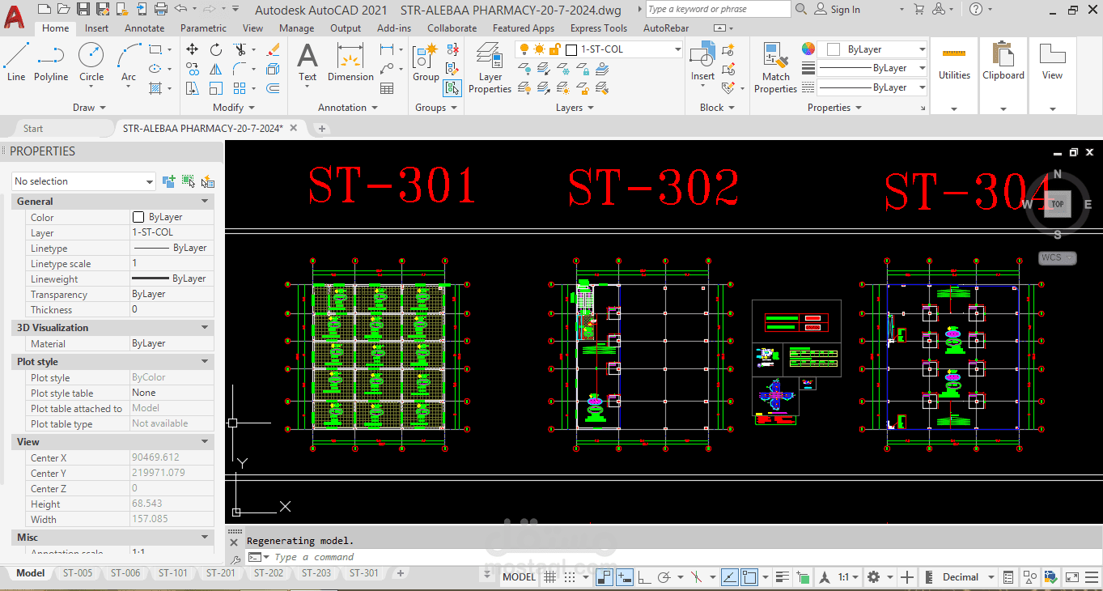The width and height of the screenshot is (1103, 591).
Task: Click the ByLayer color swatch in Properties
Action: pyautogui.click(x=138, y=217)
